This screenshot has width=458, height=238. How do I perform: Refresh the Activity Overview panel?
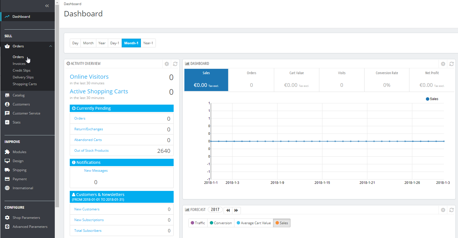pos(175,64)
